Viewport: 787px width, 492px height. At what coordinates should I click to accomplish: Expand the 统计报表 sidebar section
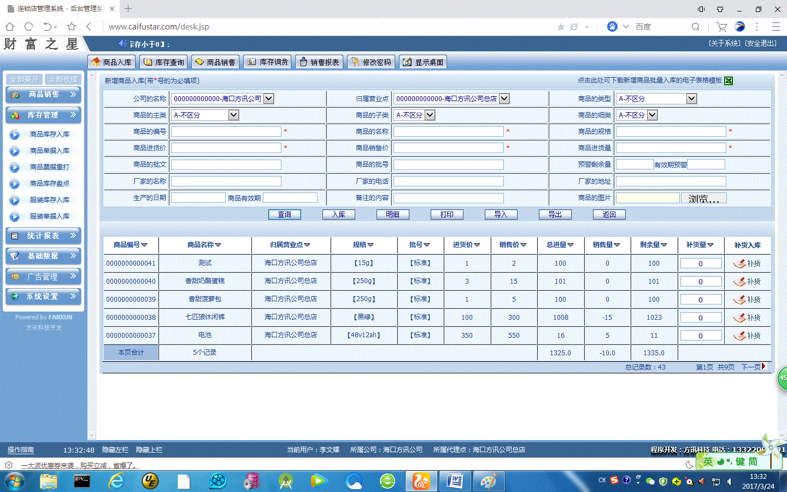pos(44,236)
